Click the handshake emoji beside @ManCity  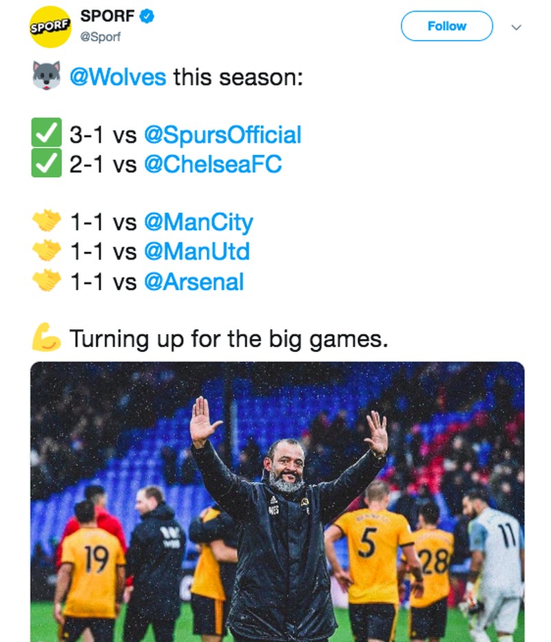pyautogui.click(x=47, y=222)
